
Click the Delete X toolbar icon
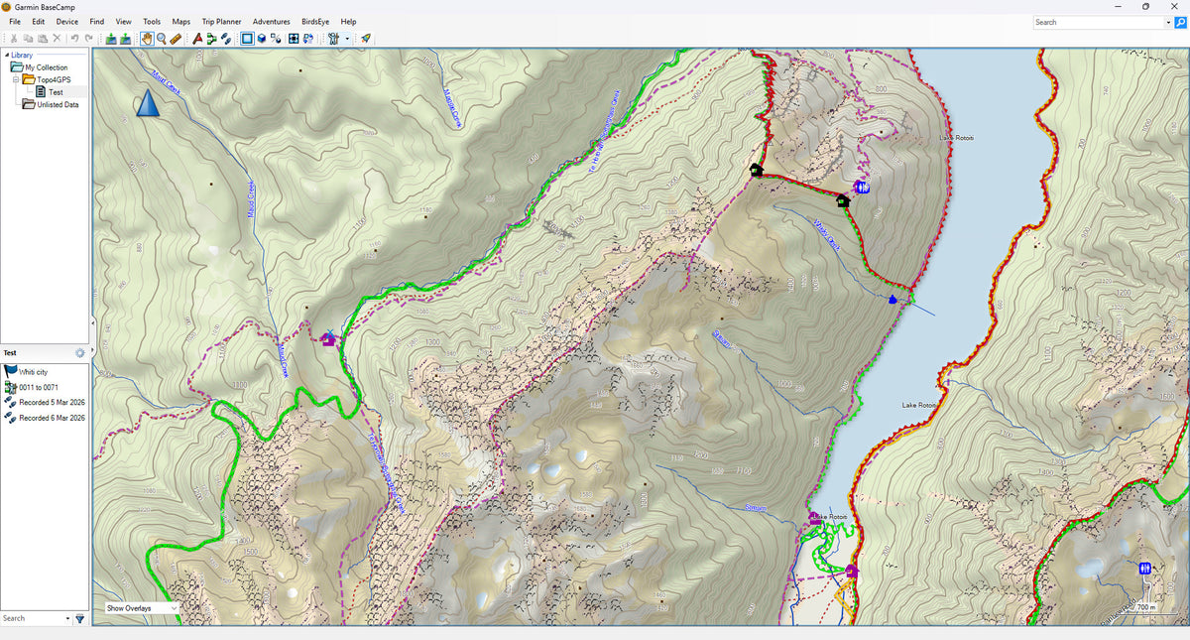pos(57,39)
